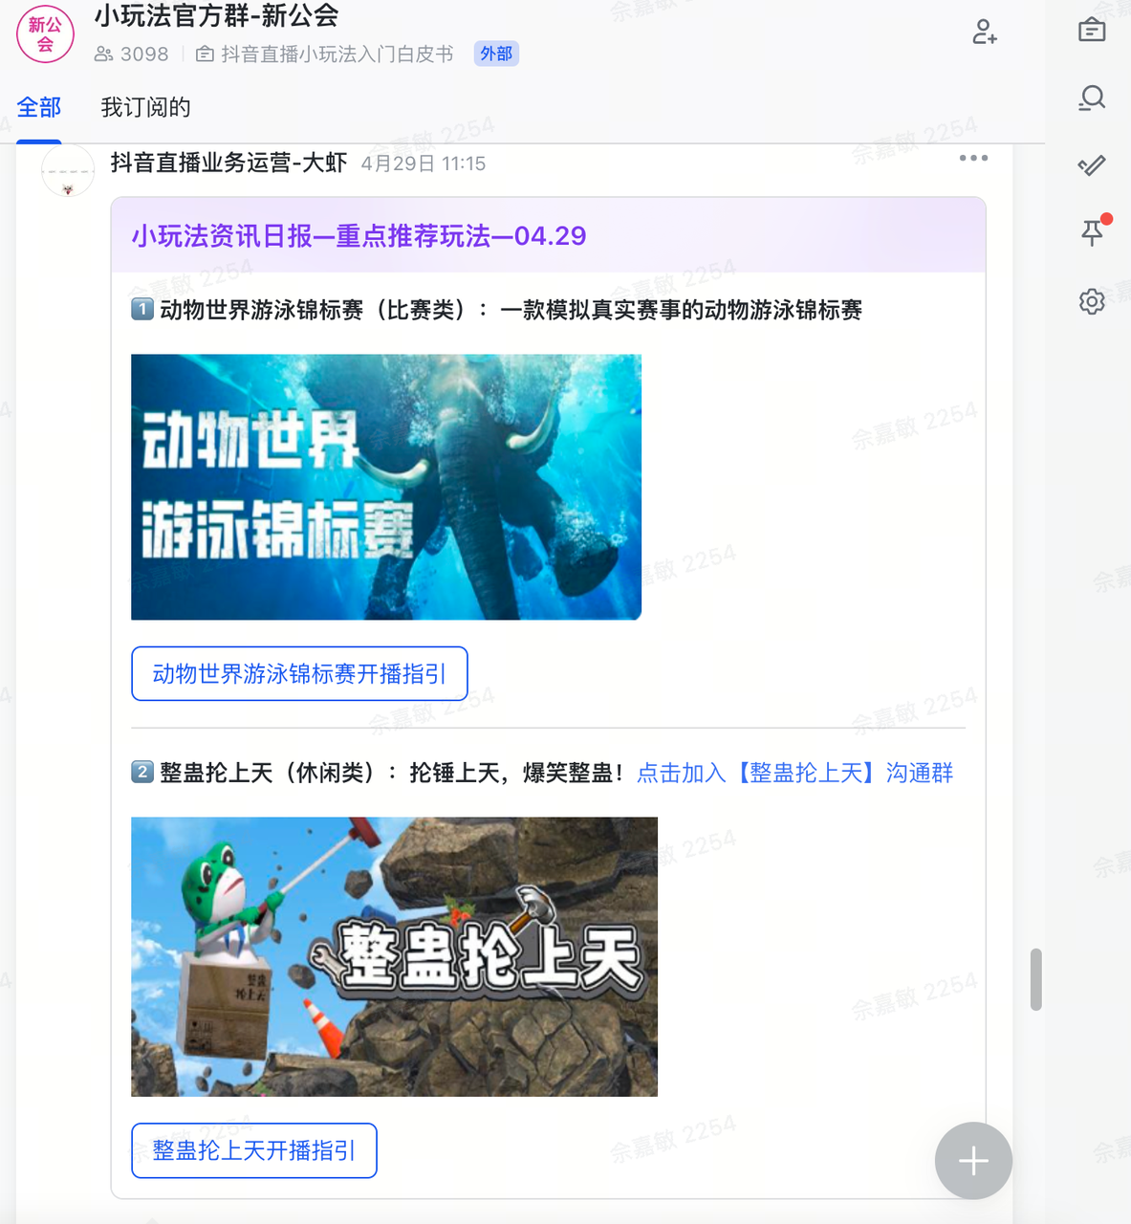The width and height of the screenshot is (1131, 1224).
Task: Open 动物世界游泳锦标赛开播指引 button
Action: 299,674
